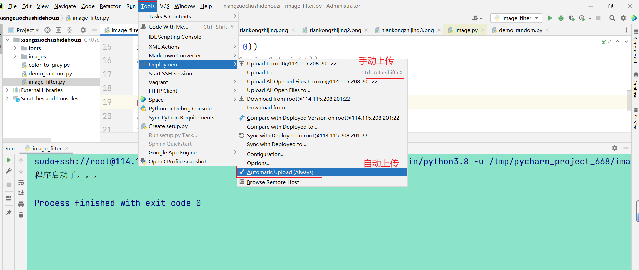Screen dimensions: 639x270
Task: Switch to the Image.py editor tab
Action: [466, 30]
